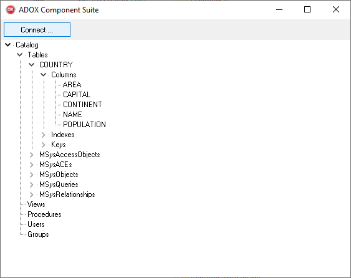Maximize the ADOX Component Suite window
This screenshot has width=351, height=278.
click(307, 9)
